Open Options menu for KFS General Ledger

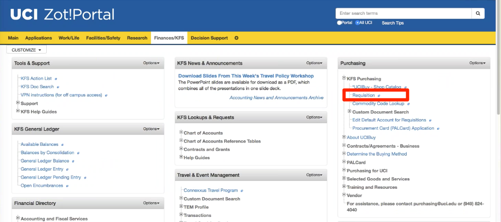[151, 129]
